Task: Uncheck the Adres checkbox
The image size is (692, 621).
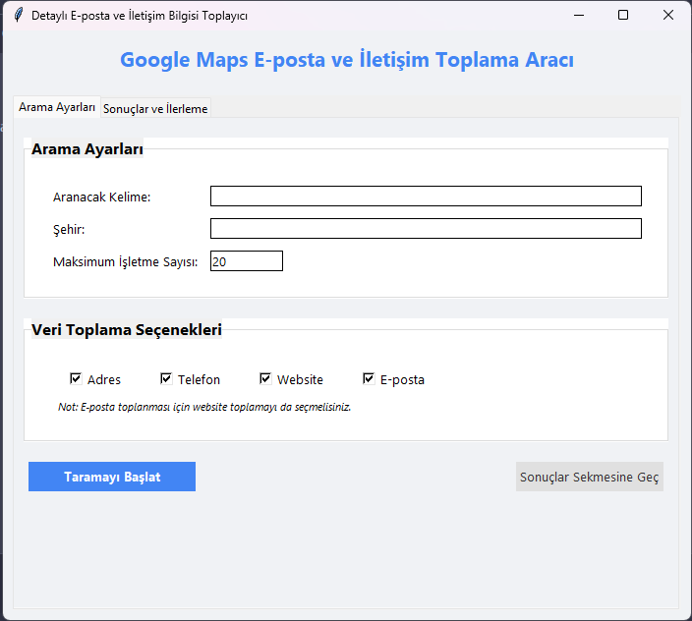Action: [x=76, y=379]
